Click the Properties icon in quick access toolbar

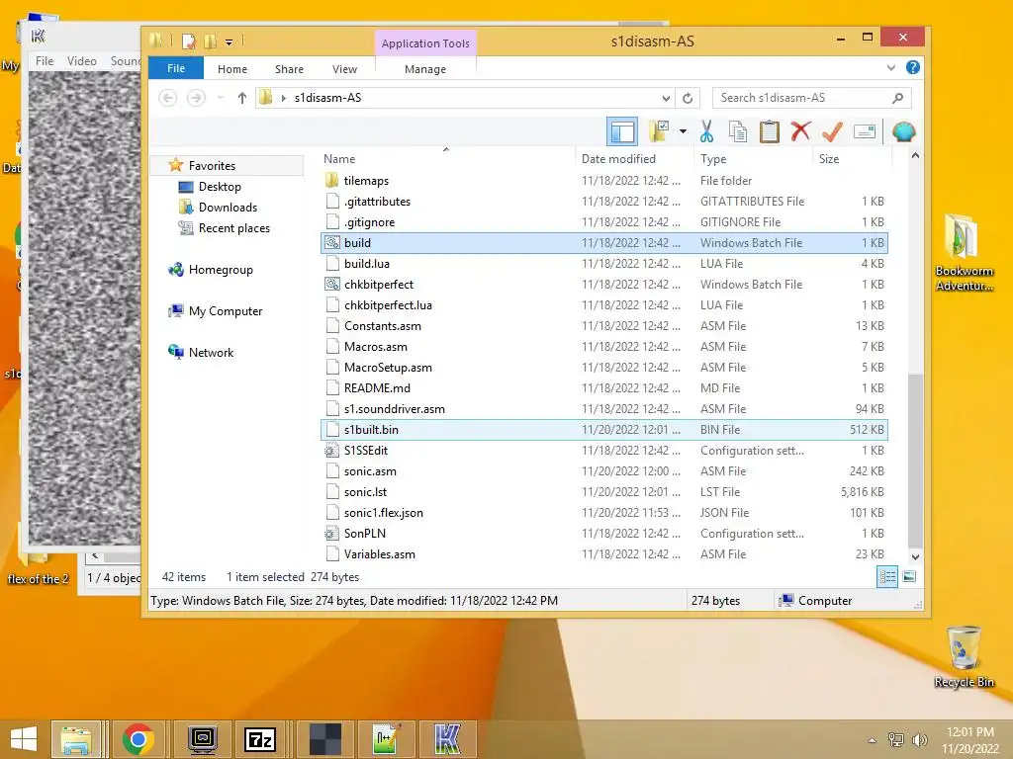[x=189, y=42]
